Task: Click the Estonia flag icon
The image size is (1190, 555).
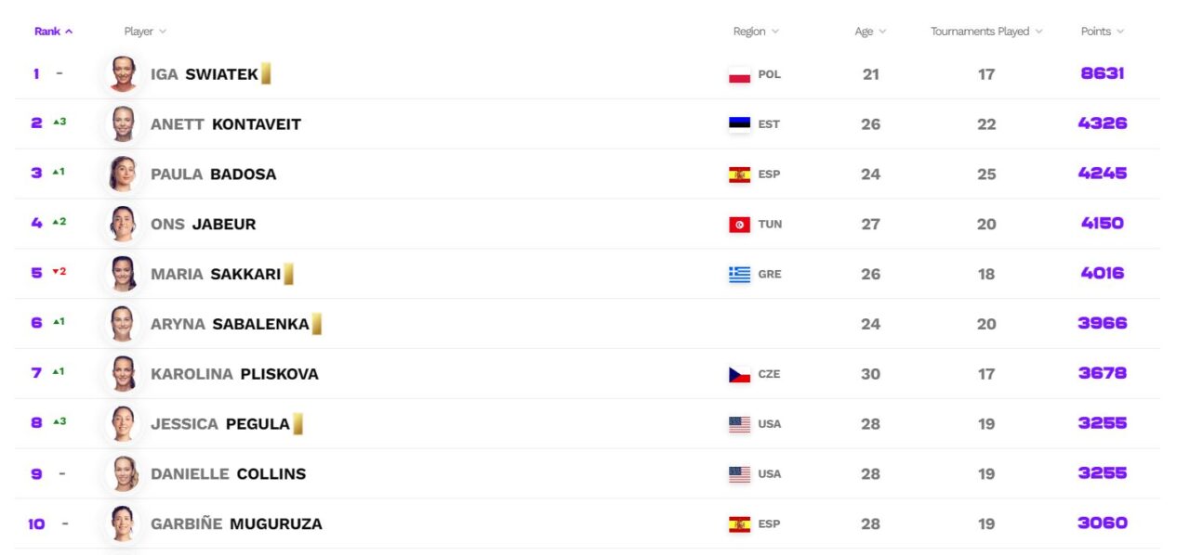Action: (739, 124)
